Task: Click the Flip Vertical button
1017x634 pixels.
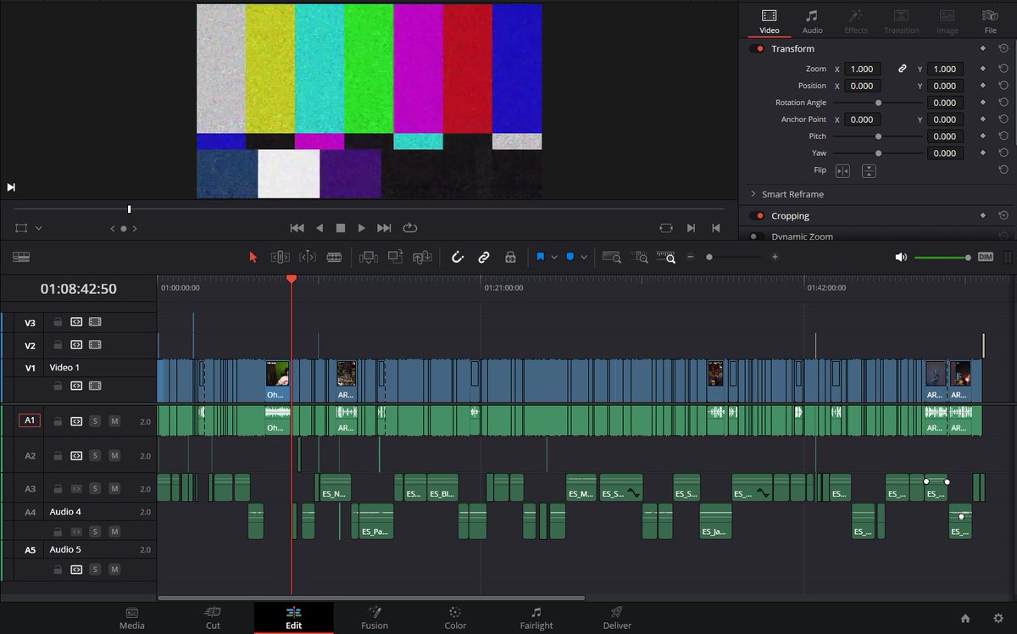Action: pyautogui.click(x=869, y=170)
